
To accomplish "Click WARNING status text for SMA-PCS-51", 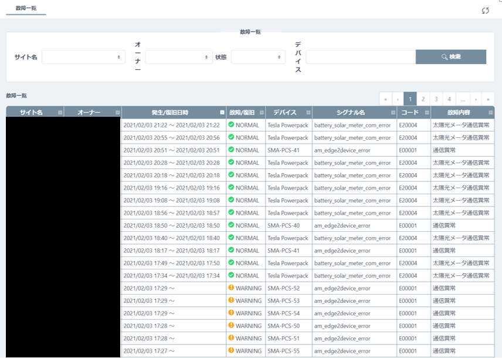I will (249, 339).
